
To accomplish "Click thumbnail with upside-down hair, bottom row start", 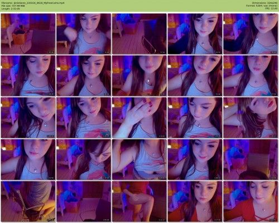I will pos(28,201).
